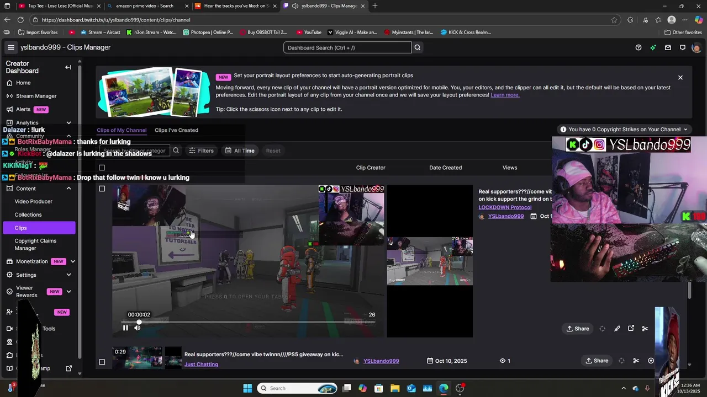Switch to Clips I've Created tab

pyautogui.click(x=176, y=130)
